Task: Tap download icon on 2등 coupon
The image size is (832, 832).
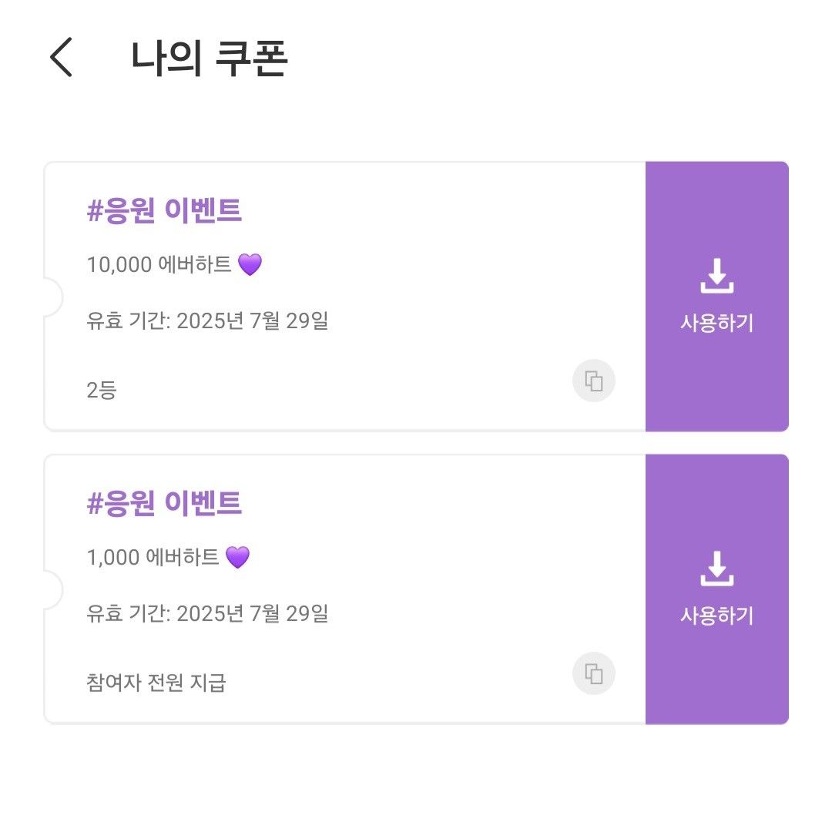Action: point(717,276)
